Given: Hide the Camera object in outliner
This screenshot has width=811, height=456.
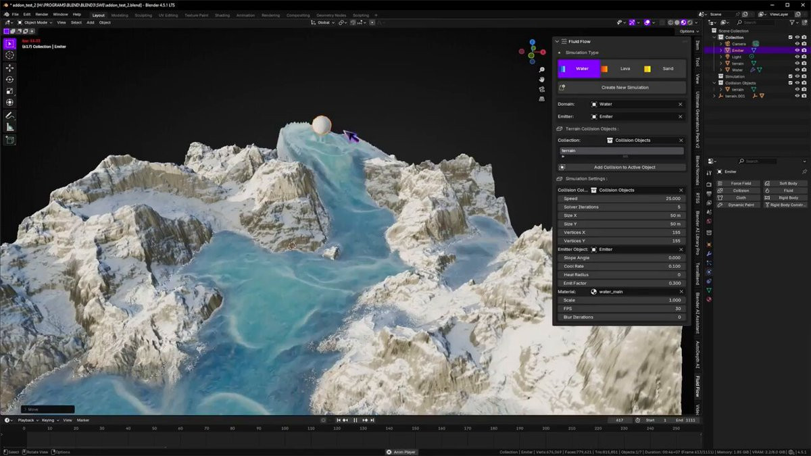Looking at the screenshot, I should point(797,44).
